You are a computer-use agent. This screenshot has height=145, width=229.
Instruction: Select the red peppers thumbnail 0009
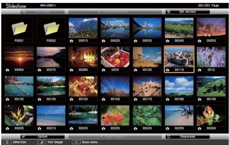(x=115, y=57)
